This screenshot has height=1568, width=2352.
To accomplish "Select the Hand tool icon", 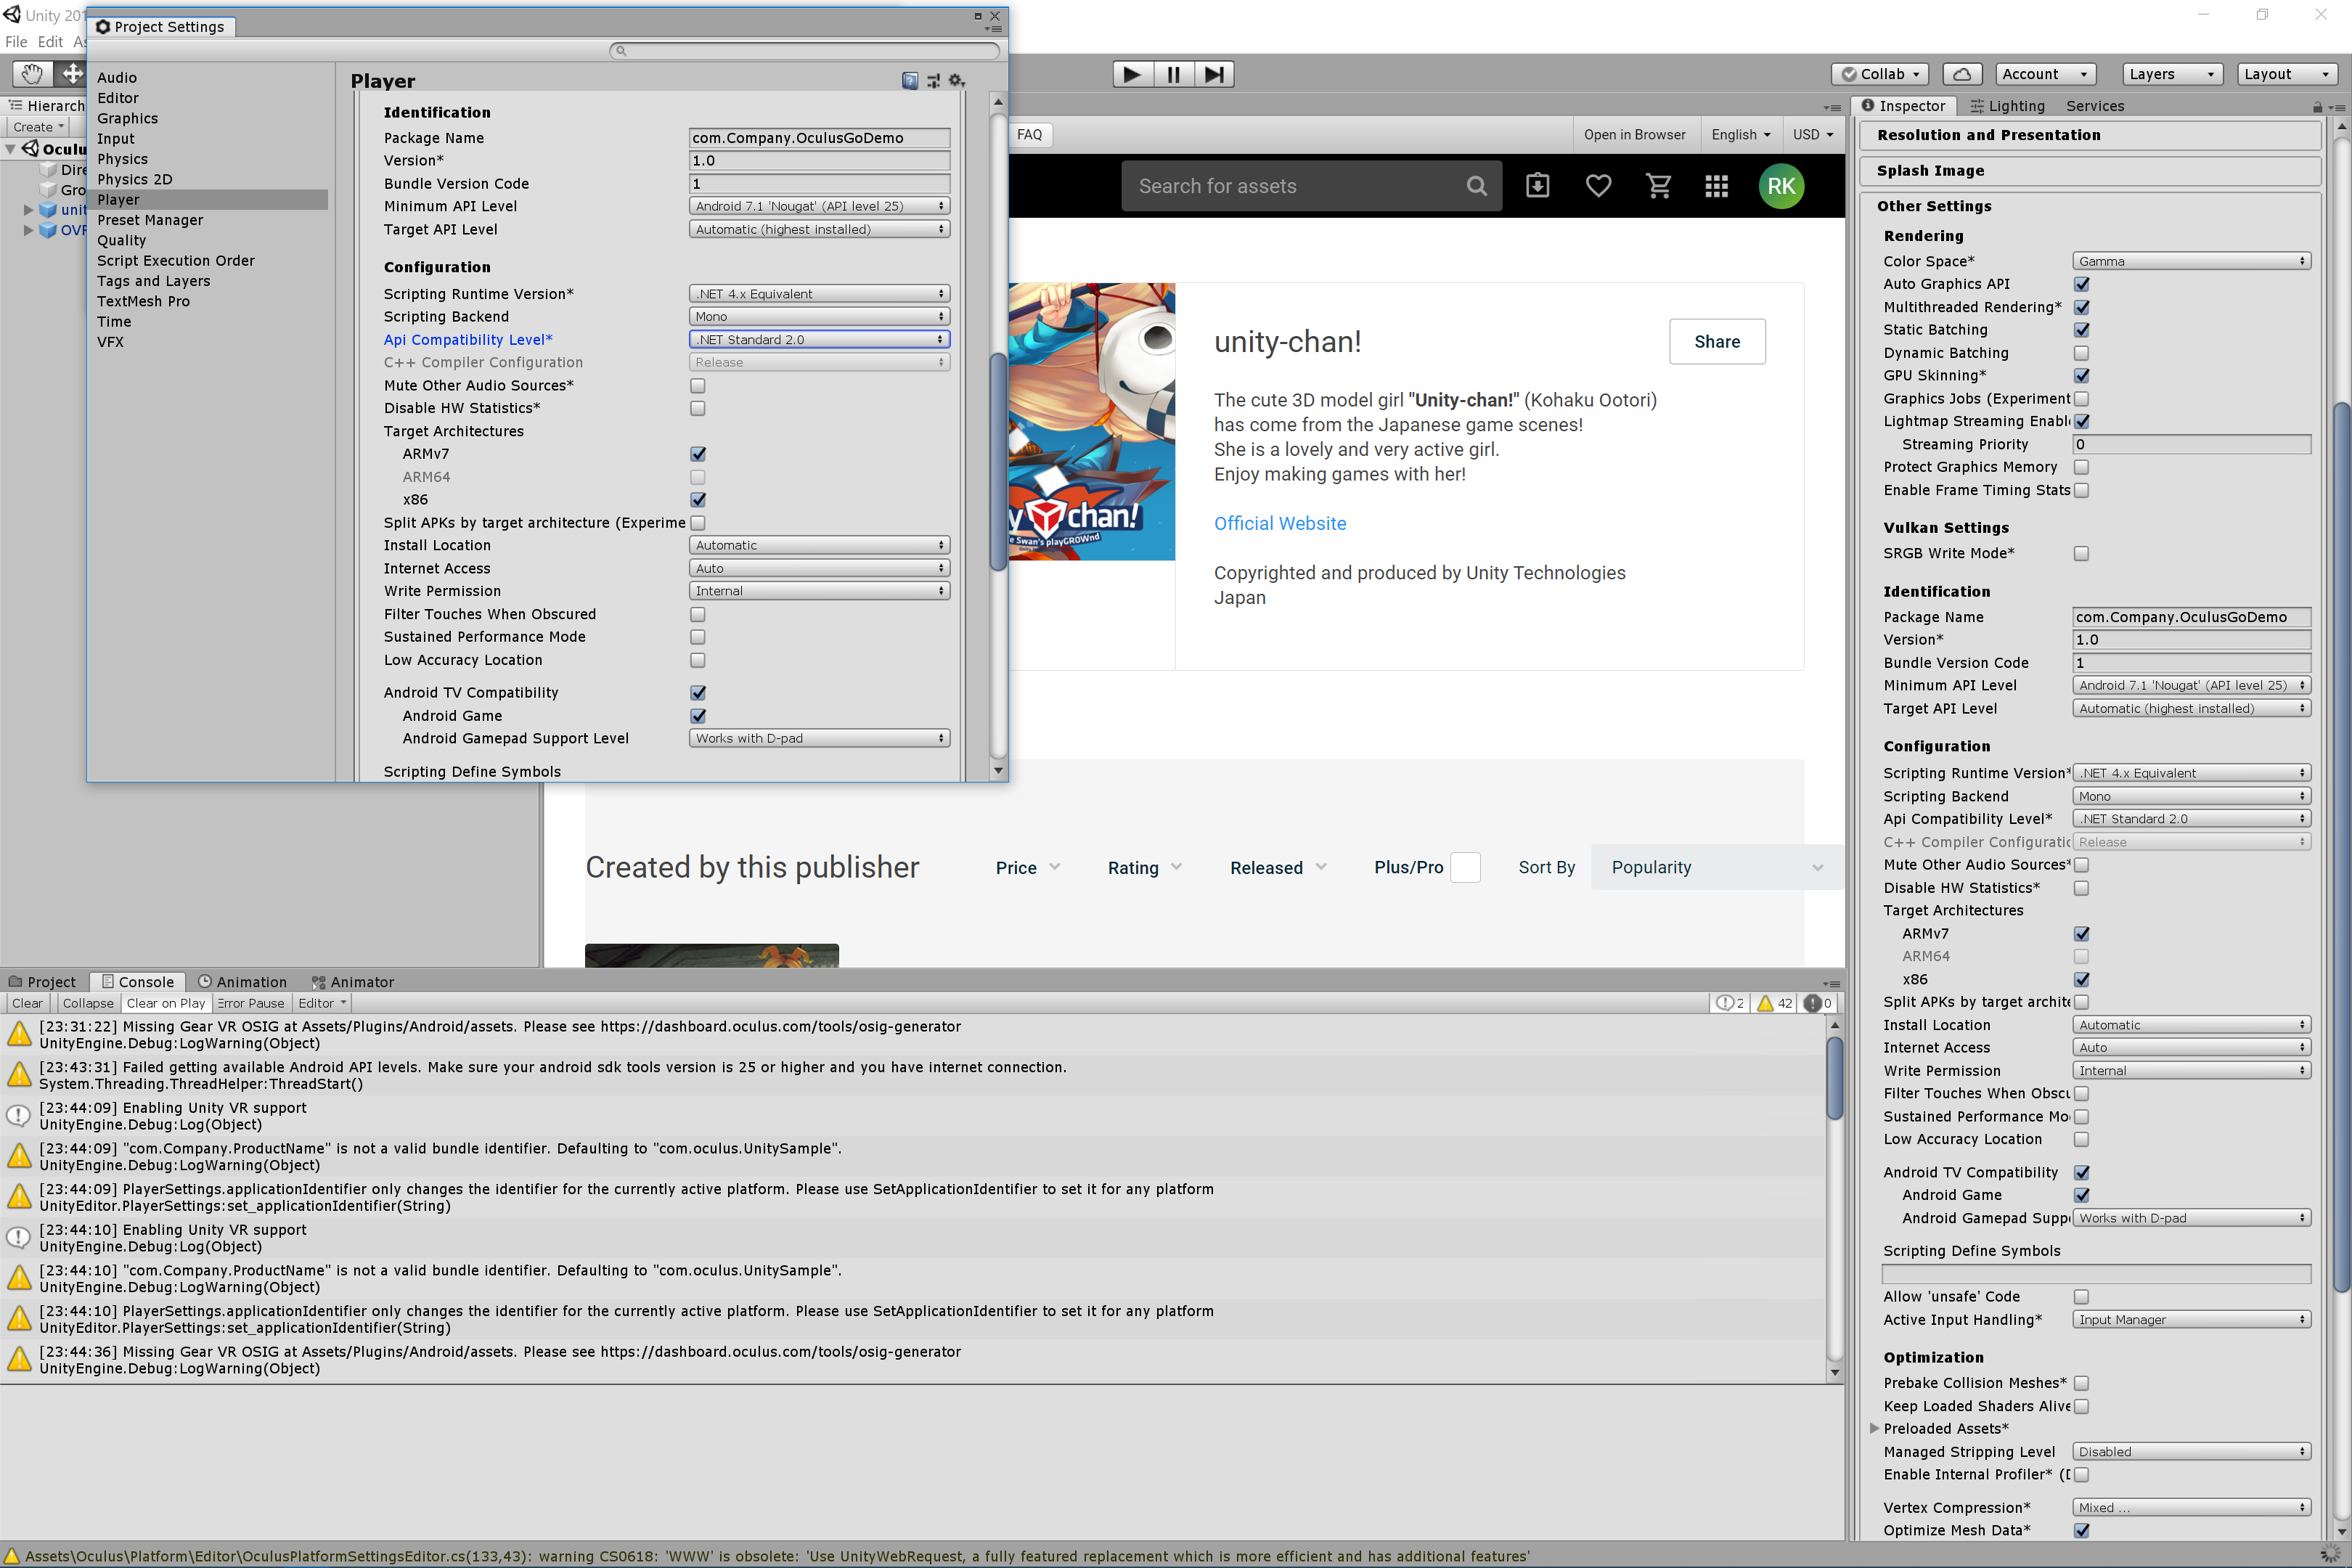I will click(32, 74).
